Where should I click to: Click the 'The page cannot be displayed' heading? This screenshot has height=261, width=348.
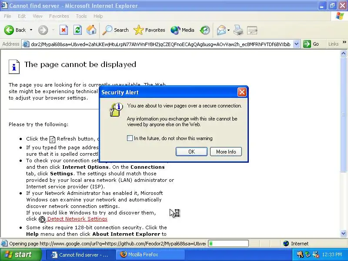[x=80, y=64]
